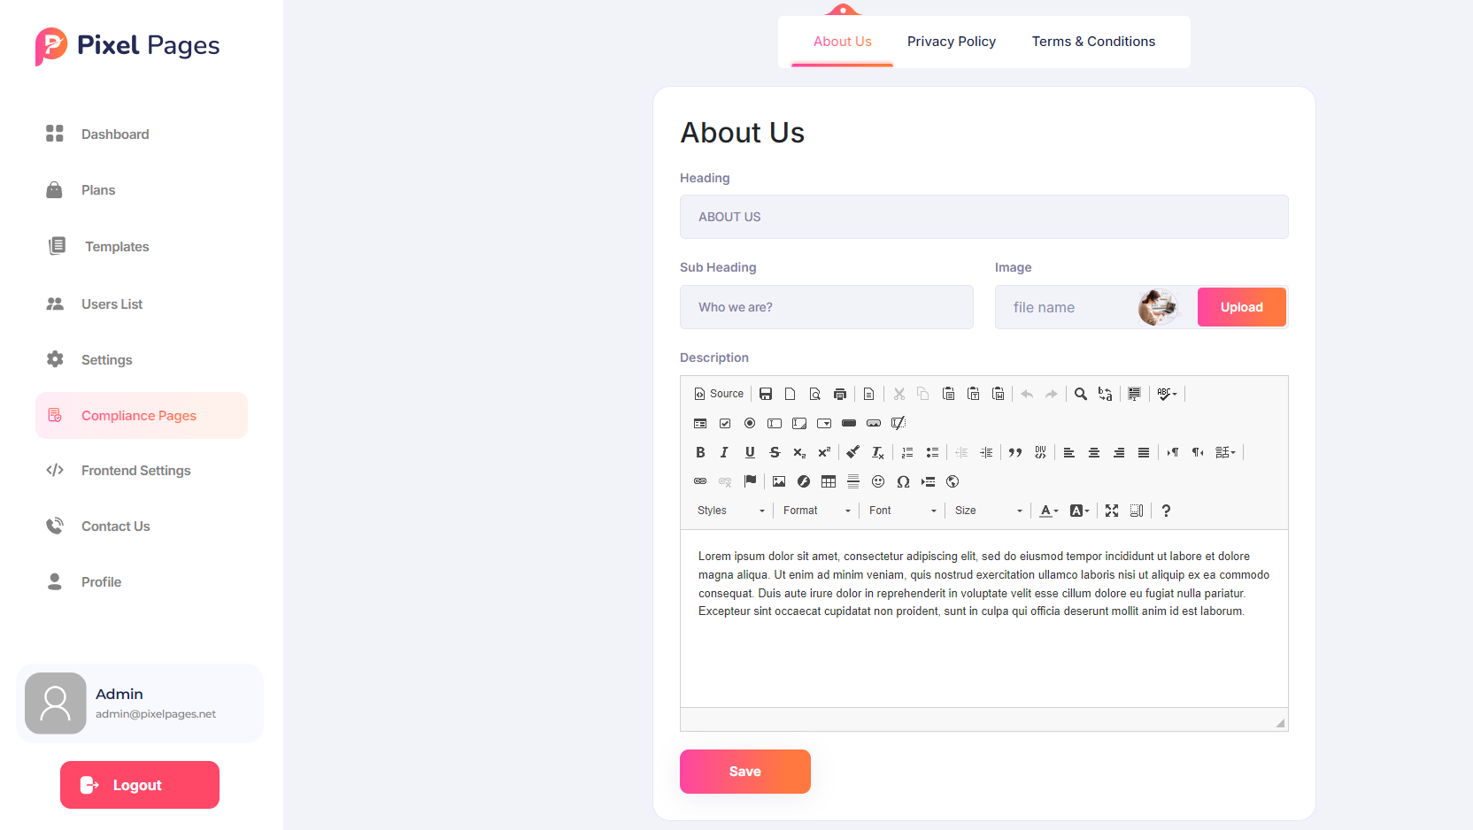Insert an IFrame with the globe icon
The image size is (1473, 830).
952,481
